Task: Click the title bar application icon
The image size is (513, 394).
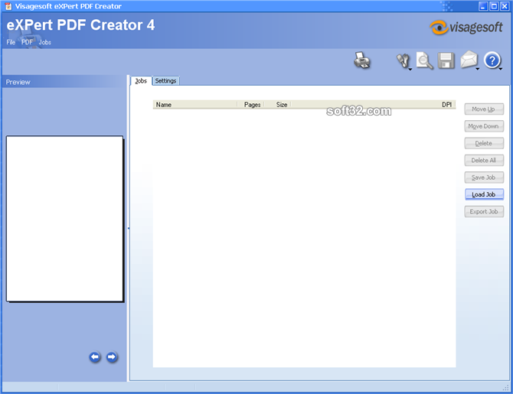Action: (8, 6)
